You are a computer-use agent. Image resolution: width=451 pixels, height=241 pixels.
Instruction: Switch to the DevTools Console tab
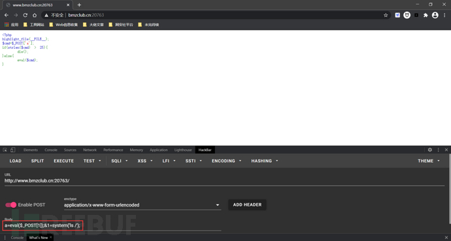coord(51,150)
